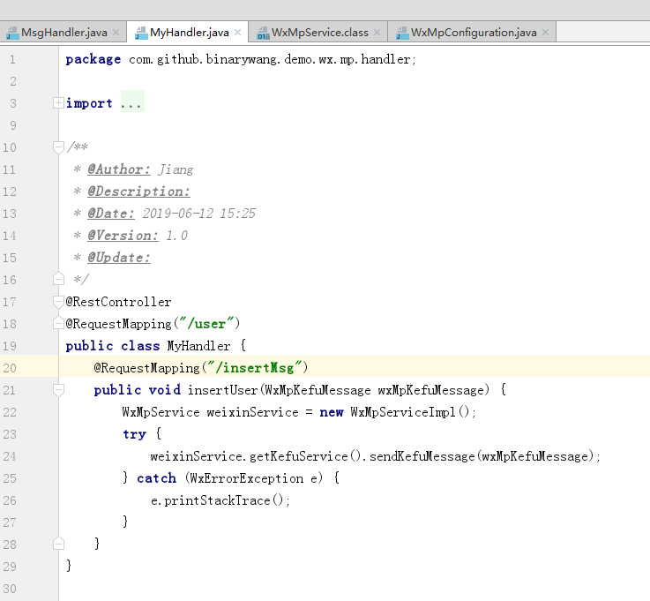Click the "/insertMsg" string literal
This screenshot has height=601, width=650.
coord(255,368)
